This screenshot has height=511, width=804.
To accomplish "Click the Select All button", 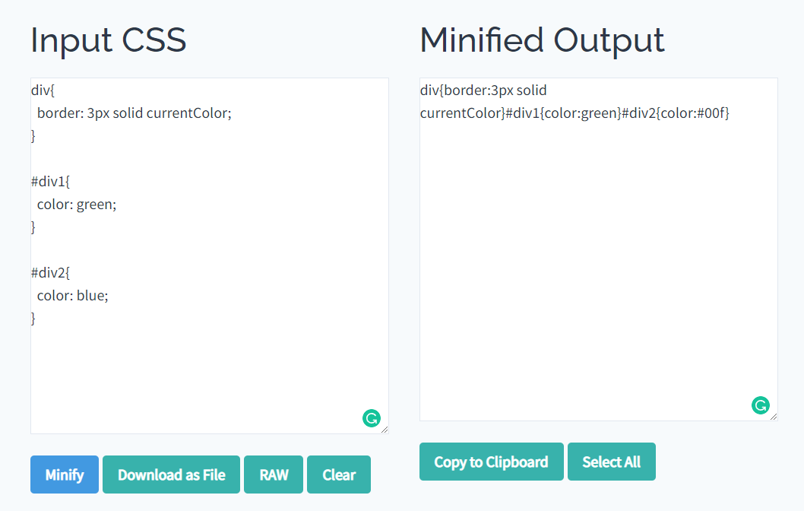I will click(611, 462).
